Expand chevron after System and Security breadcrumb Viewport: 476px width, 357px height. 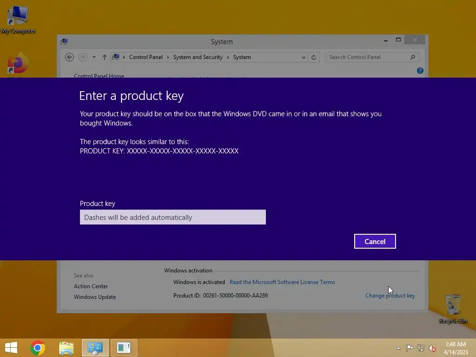click(228, 57)
